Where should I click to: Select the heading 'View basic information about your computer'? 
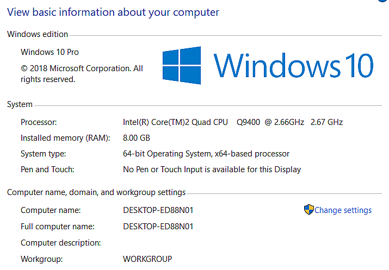(113, 12)
